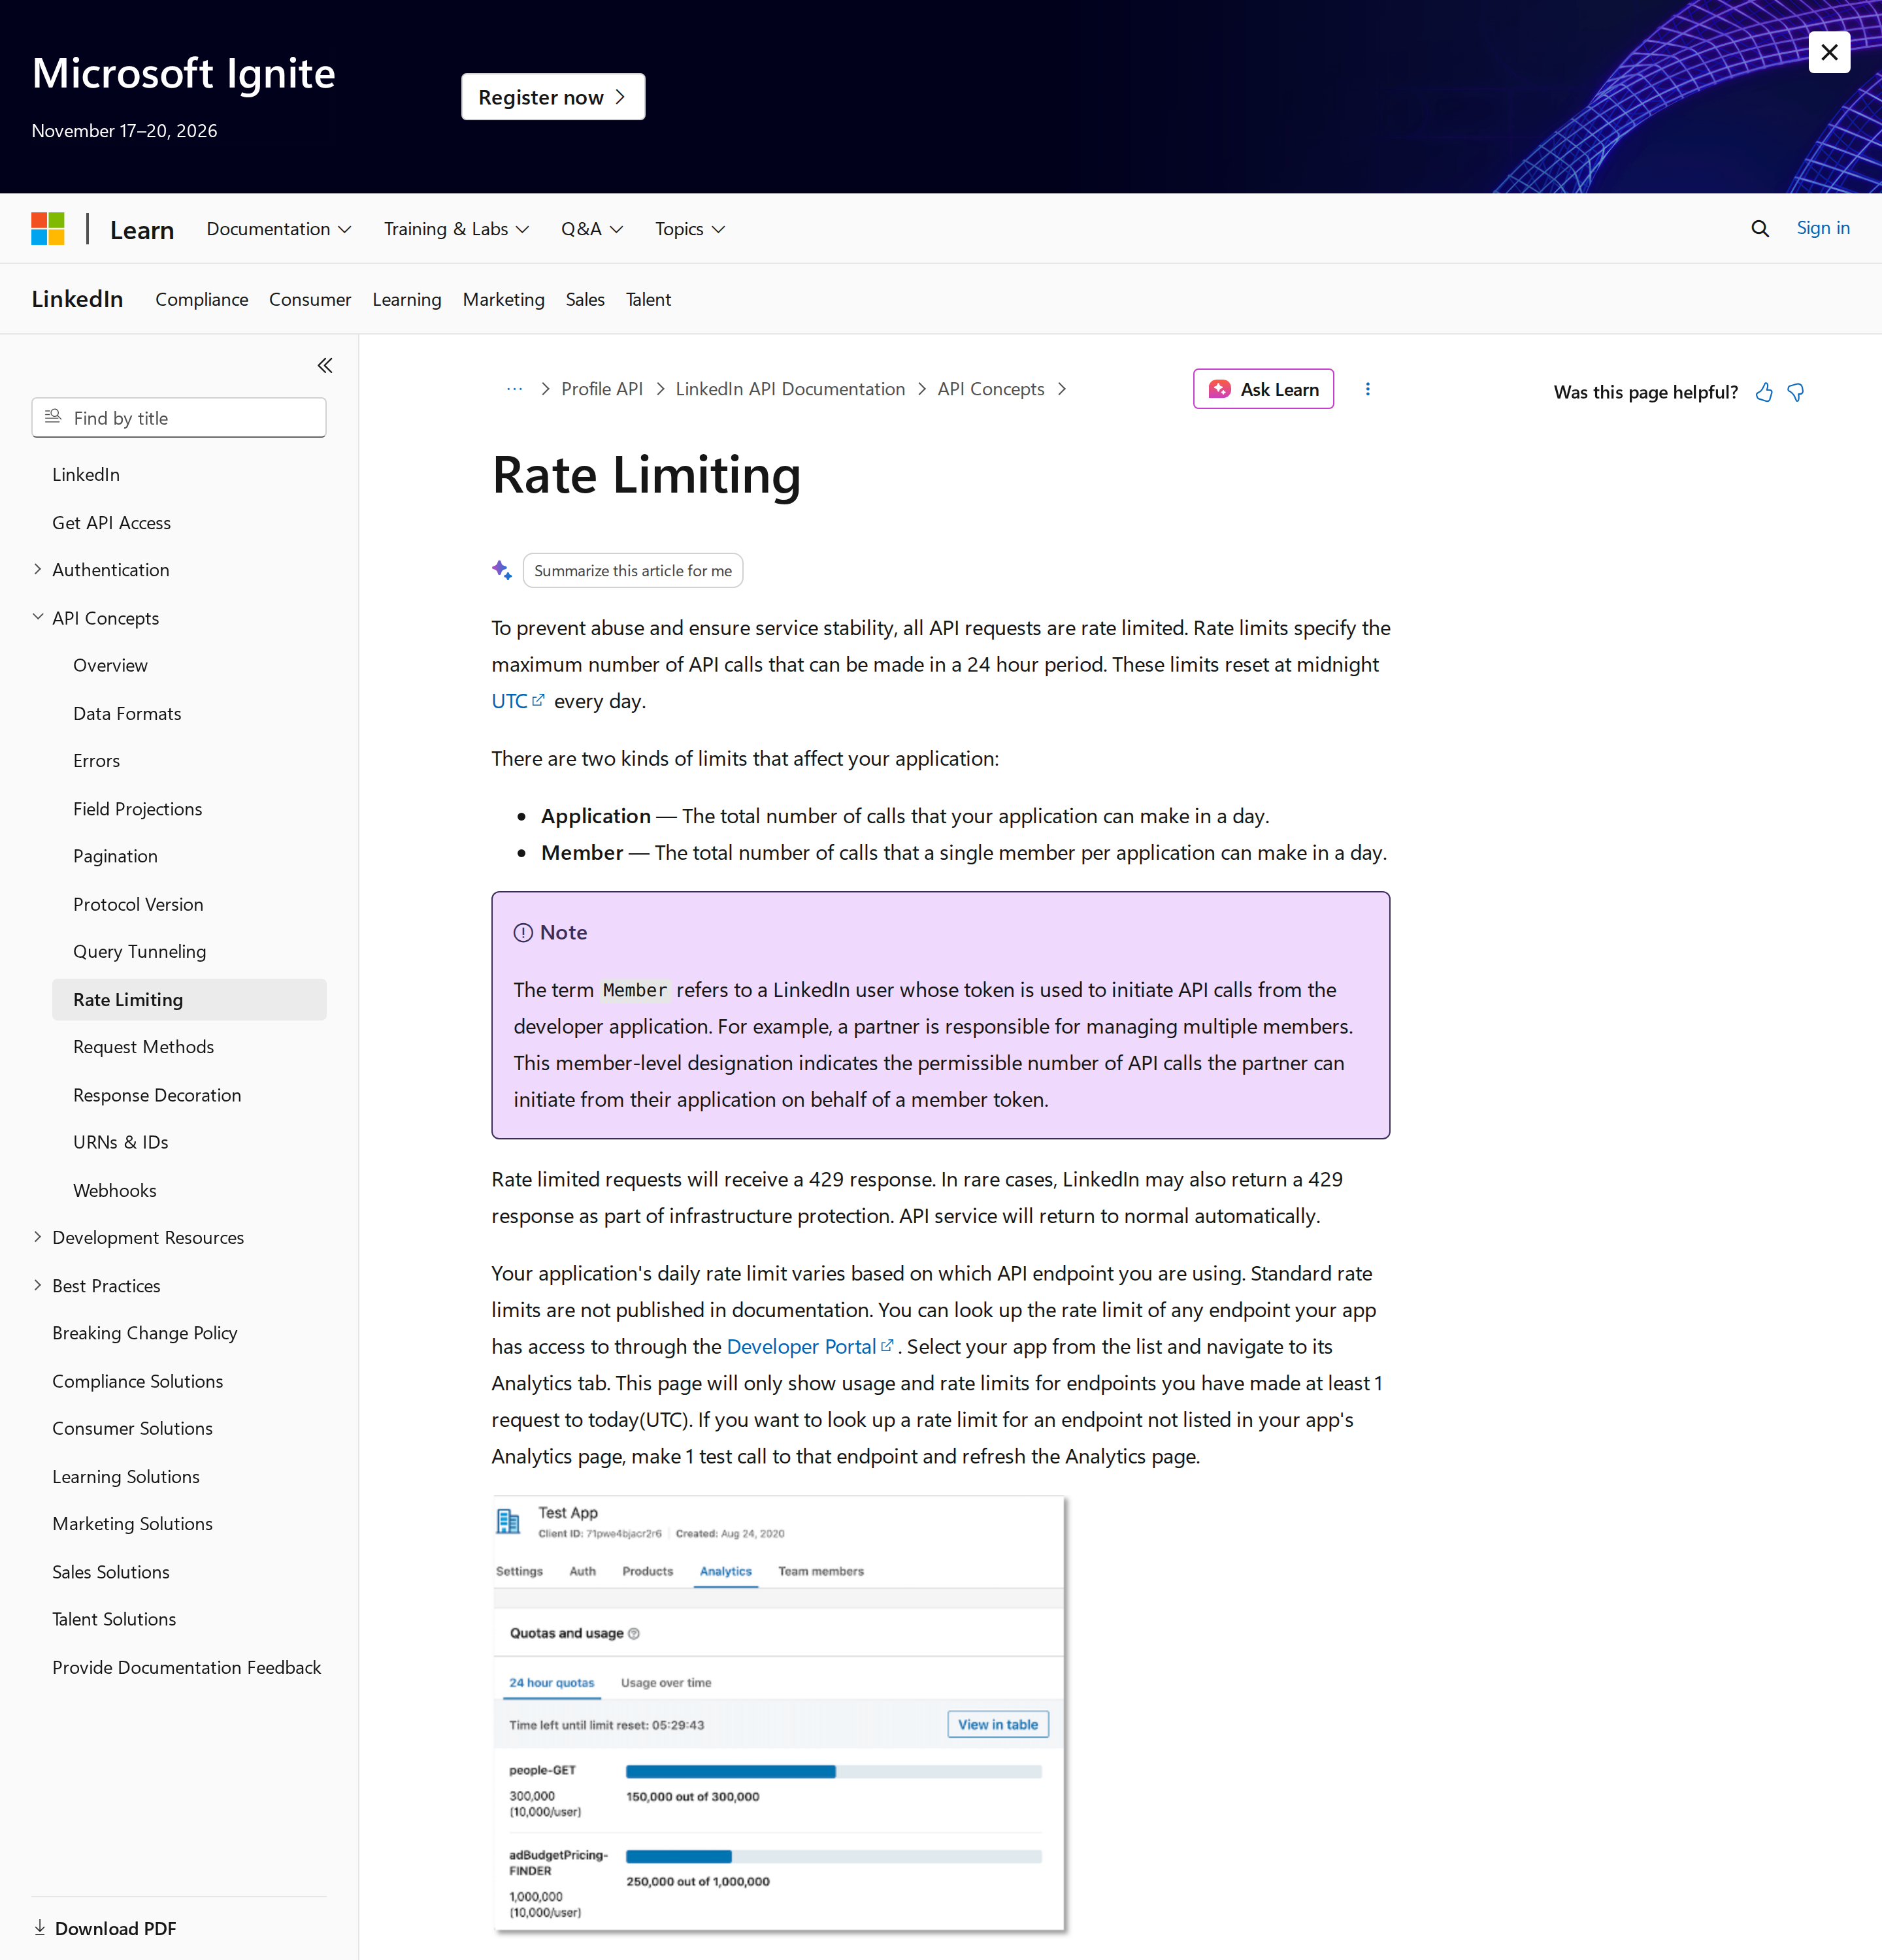Viewport: 1882px width, 1960px height.
Task: Open the Sales tab
Action: point(585,299)
